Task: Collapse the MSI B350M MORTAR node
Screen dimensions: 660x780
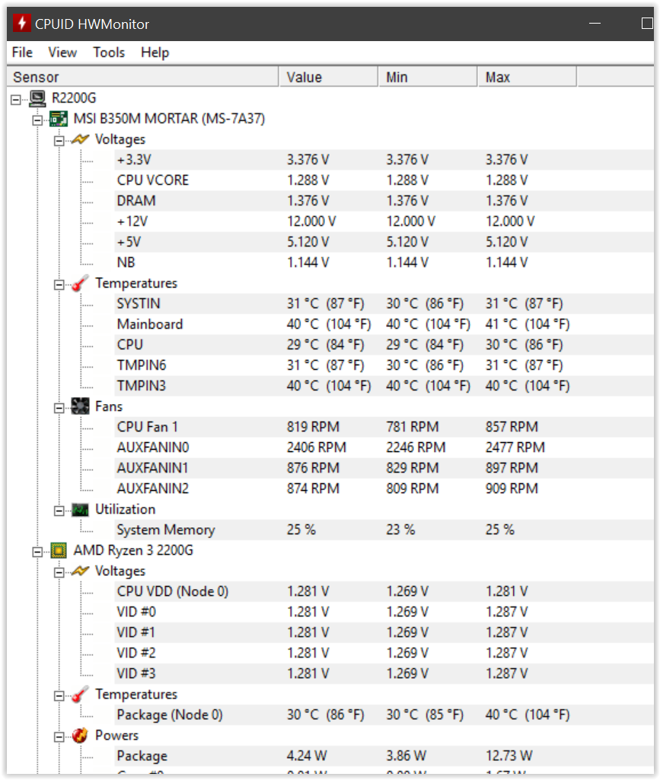Action: [x=37, y=119]
